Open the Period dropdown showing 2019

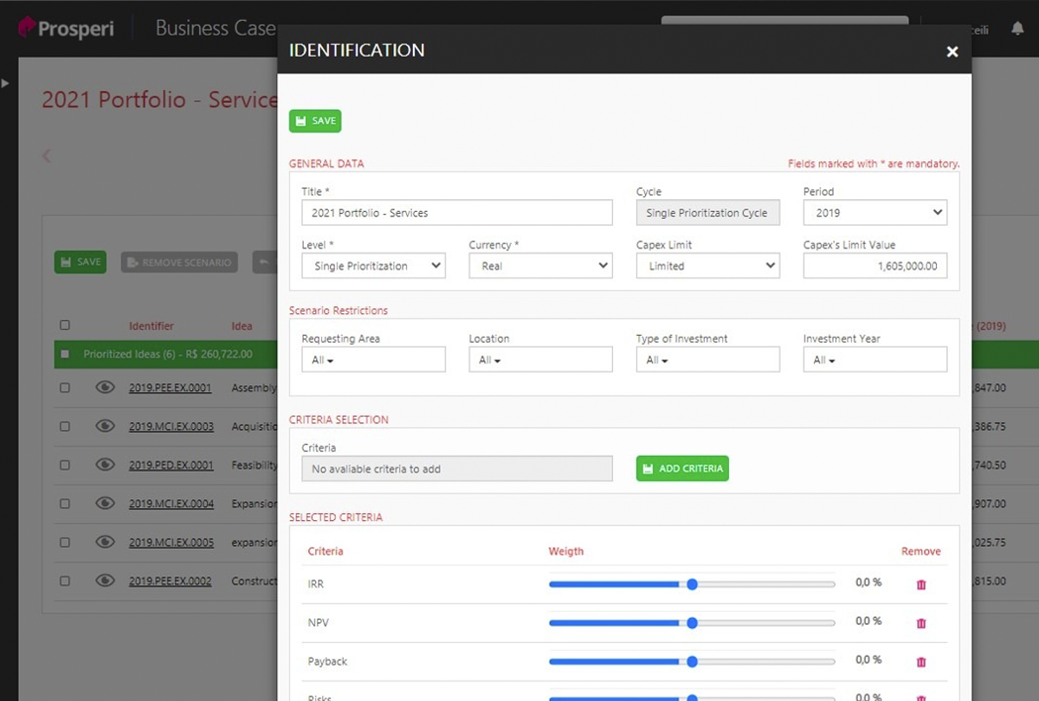pos(874,213)
